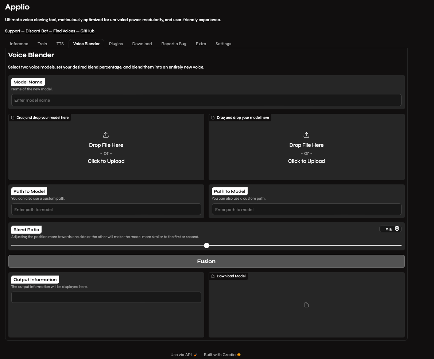Click the file icon on the left drag-and-drop label

(x=13, y=117)
